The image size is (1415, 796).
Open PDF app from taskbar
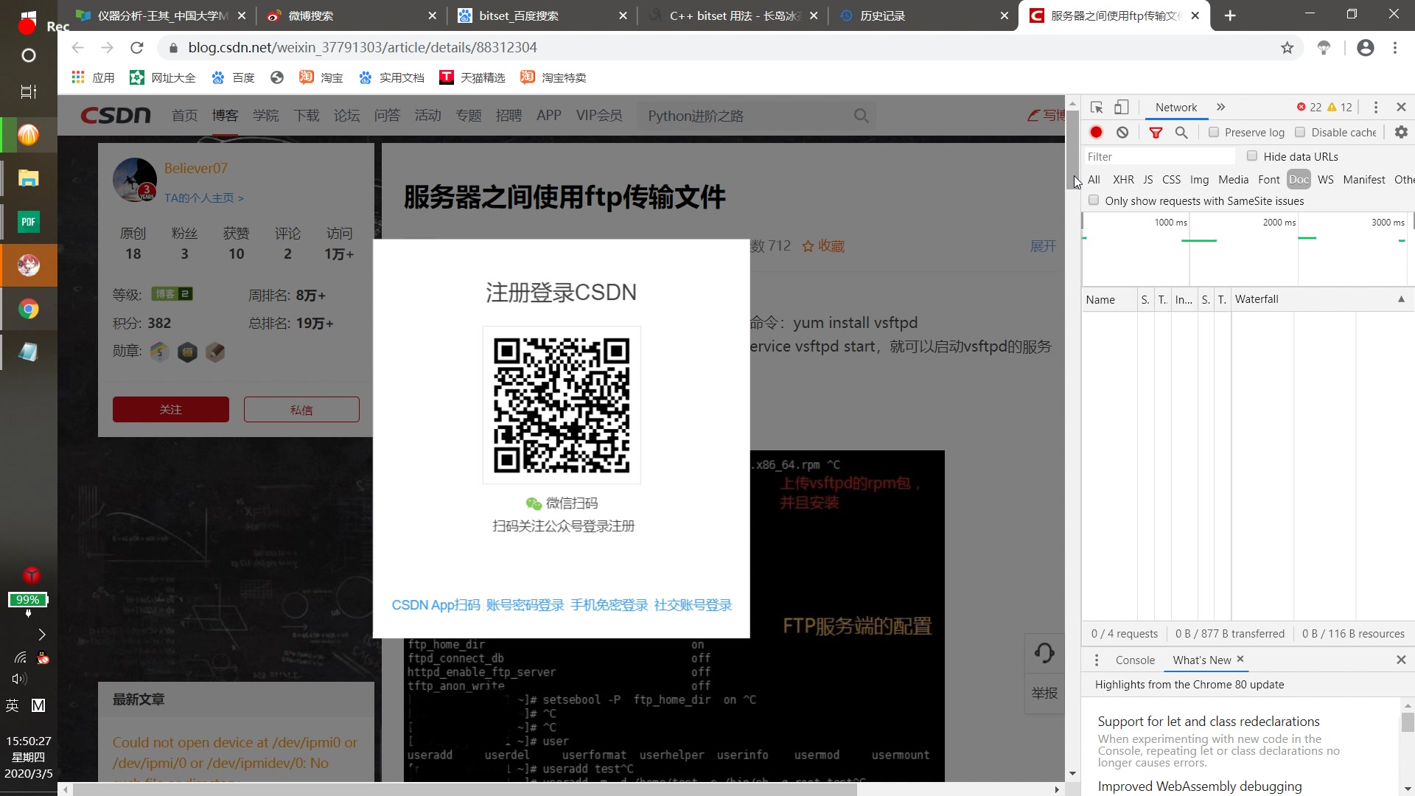29,222
